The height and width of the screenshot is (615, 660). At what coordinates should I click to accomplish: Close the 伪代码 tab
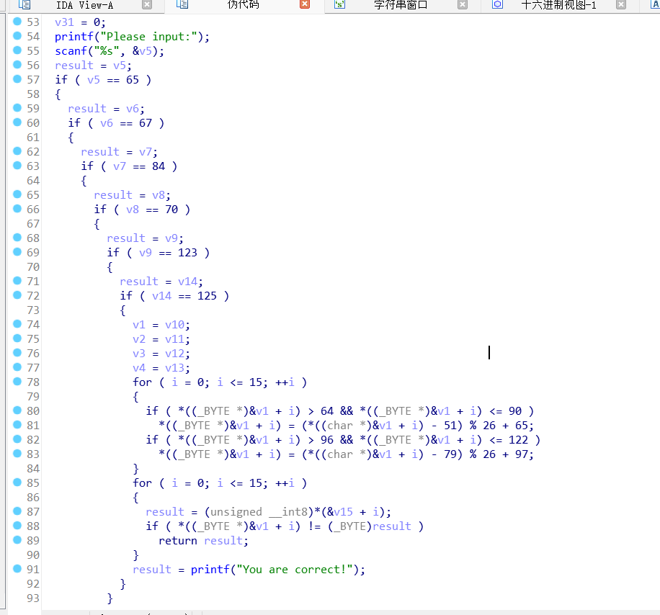click(305, 4)
